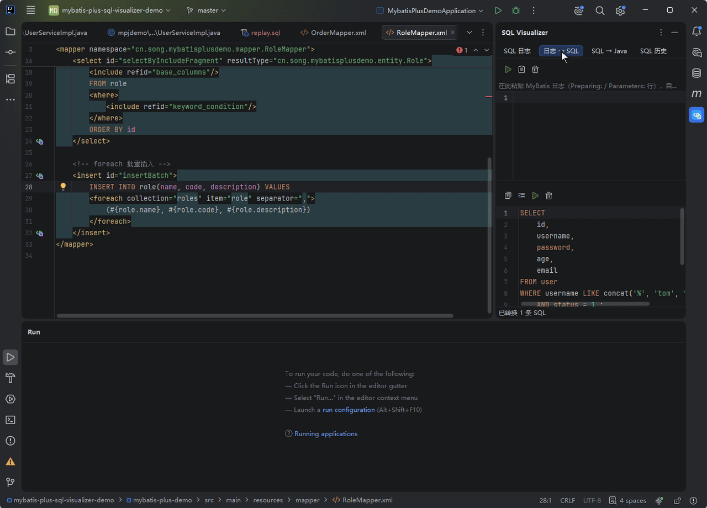Image resolution: width=707 pixels, height=508 pixels.
Task: Open IDE settings gear
Action: [x=620, y=10]
